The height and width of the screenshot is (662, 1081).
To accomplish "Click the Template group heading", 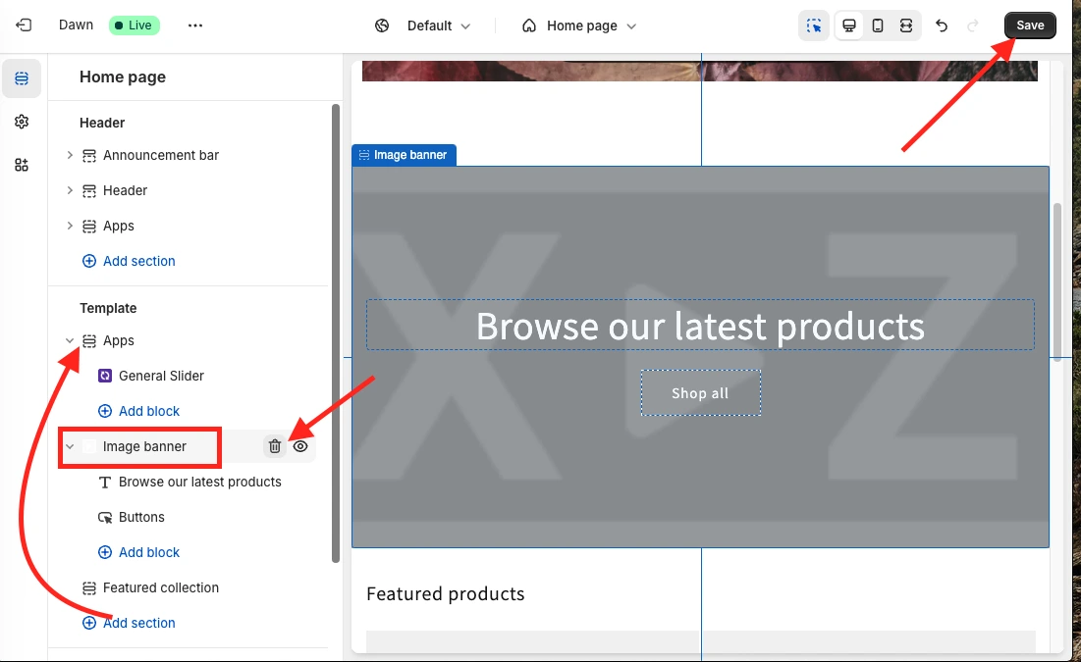I will [x=108, y=308].
